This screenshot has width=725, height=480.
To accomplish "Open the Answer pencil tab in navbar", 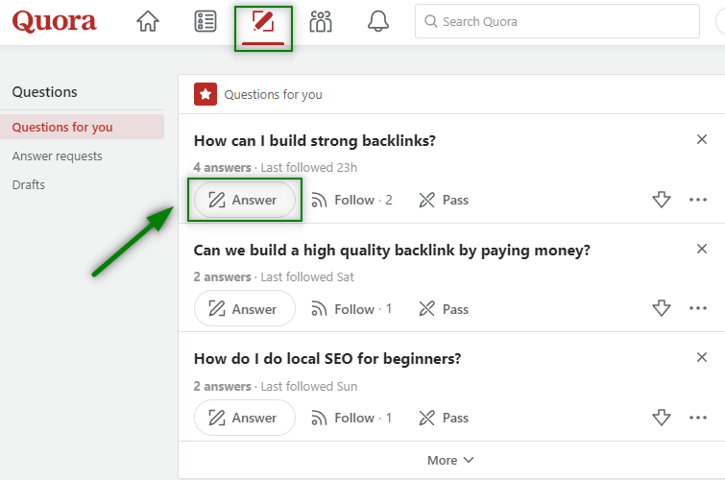I will tap(262, 22).
